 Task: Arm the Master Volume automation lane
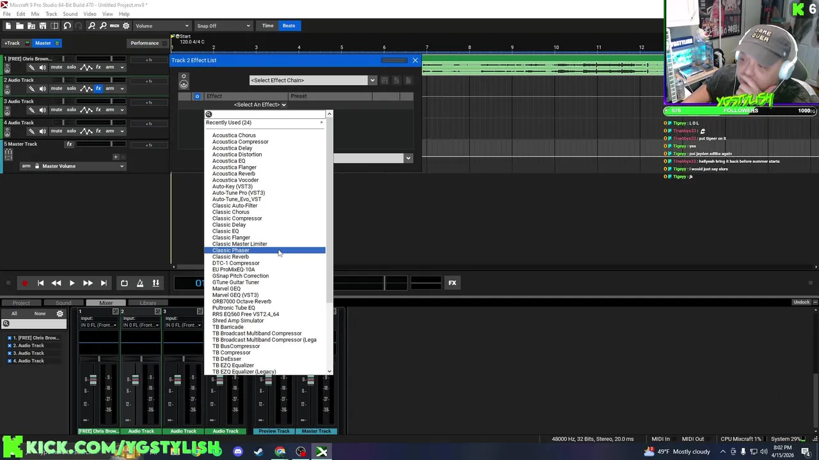coord(26,166)
